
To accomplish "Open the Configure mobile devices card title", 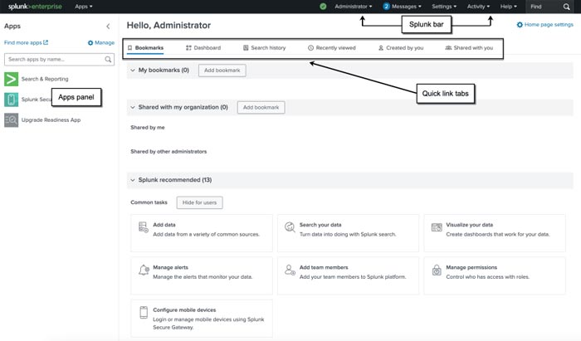I will click(x=184, y=310).
